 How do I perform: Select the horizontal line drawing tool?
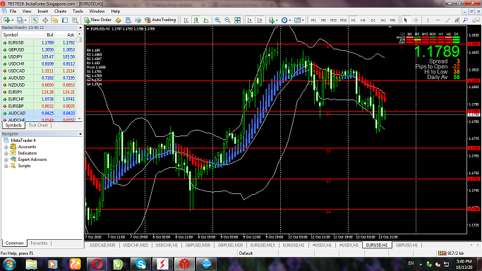(438, 20)
